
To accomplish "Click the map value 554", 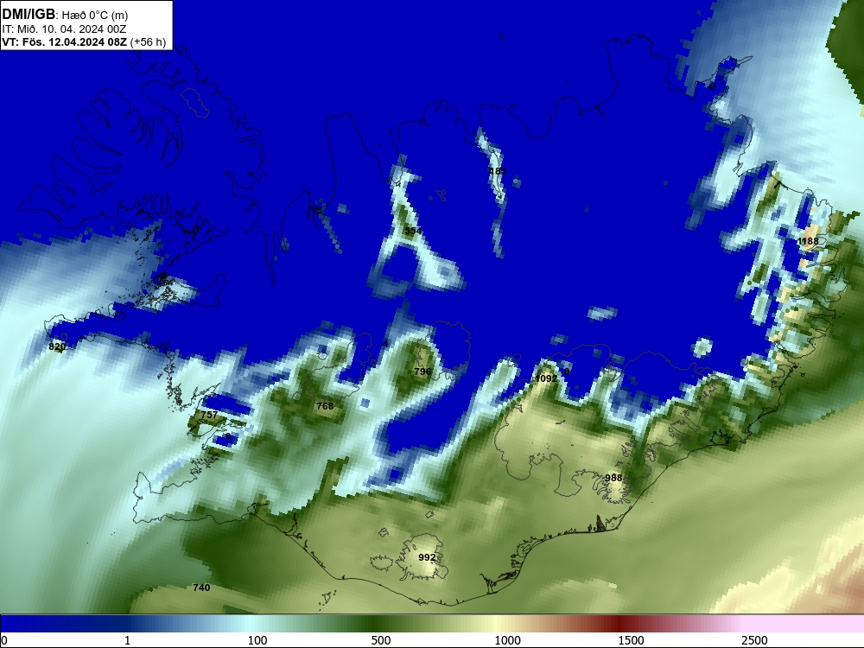I will (413, 231).
